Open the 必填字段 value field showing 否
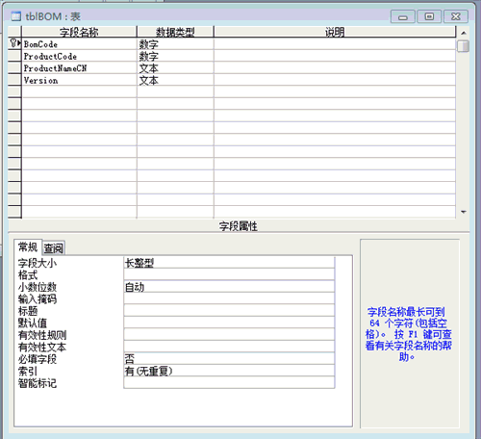This screenshot has width=481, height=439. coord(229,358)
